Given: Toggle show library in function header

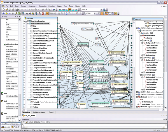Looking at the screenshot, I should [113, 13].
